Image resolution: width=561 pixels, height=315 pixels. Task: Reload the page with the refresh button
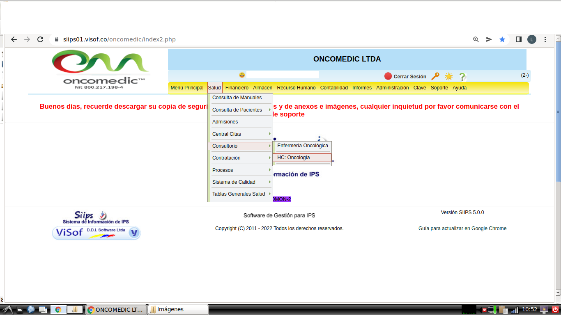[40, 39]
